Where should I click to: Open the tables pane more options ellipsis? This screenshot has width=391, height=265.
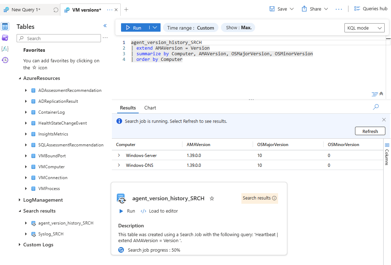coord(105,38)
